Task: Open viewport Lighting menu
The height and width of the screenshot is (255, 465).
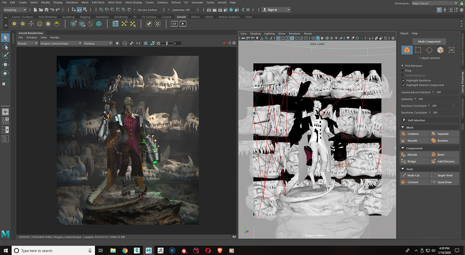Action: pos(269,34)
